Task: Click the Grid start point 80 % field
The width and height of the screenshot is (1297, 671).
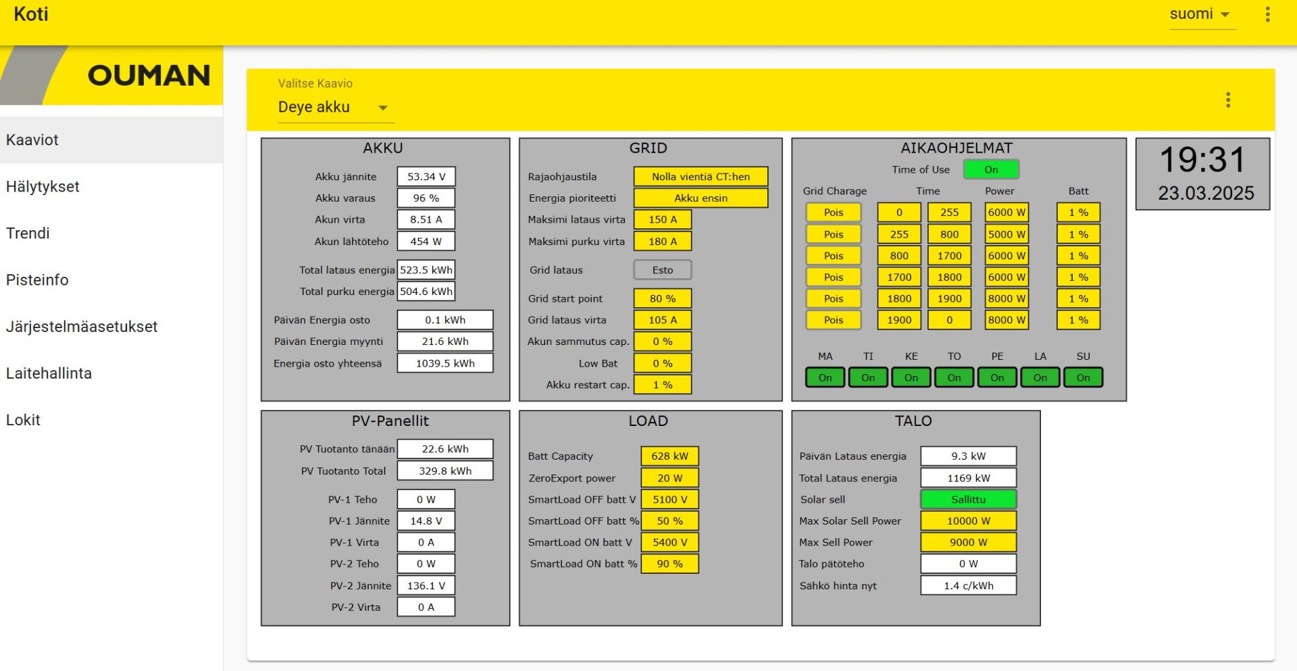Action: (x=662, y=298)
